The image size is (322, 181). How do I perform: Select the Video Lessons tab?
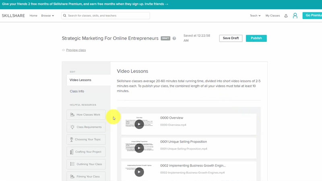[x=80, y=80]
